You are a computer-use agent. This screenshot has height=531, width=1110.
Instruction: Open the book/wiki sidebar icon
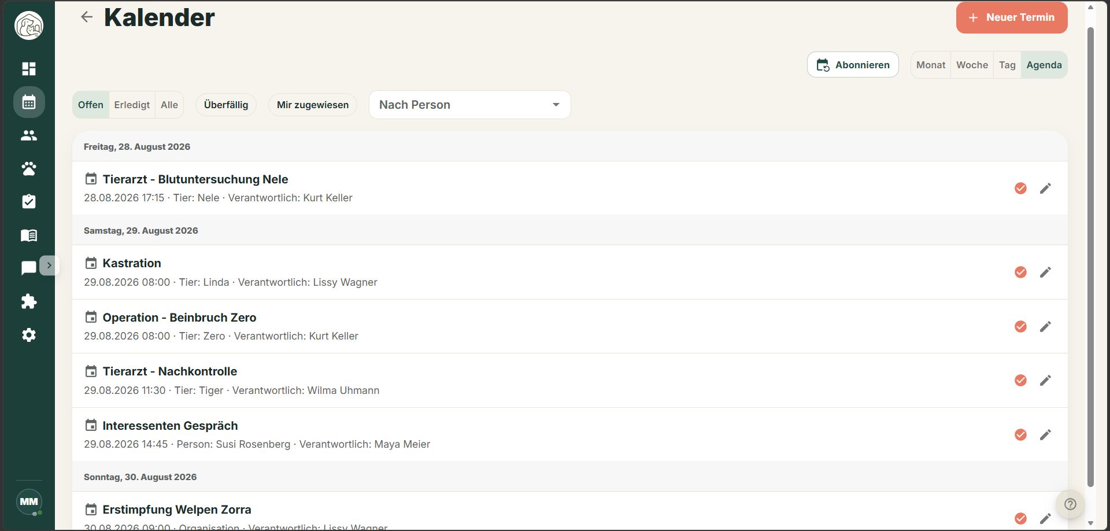pyautogui.click(x=29, y=235)
